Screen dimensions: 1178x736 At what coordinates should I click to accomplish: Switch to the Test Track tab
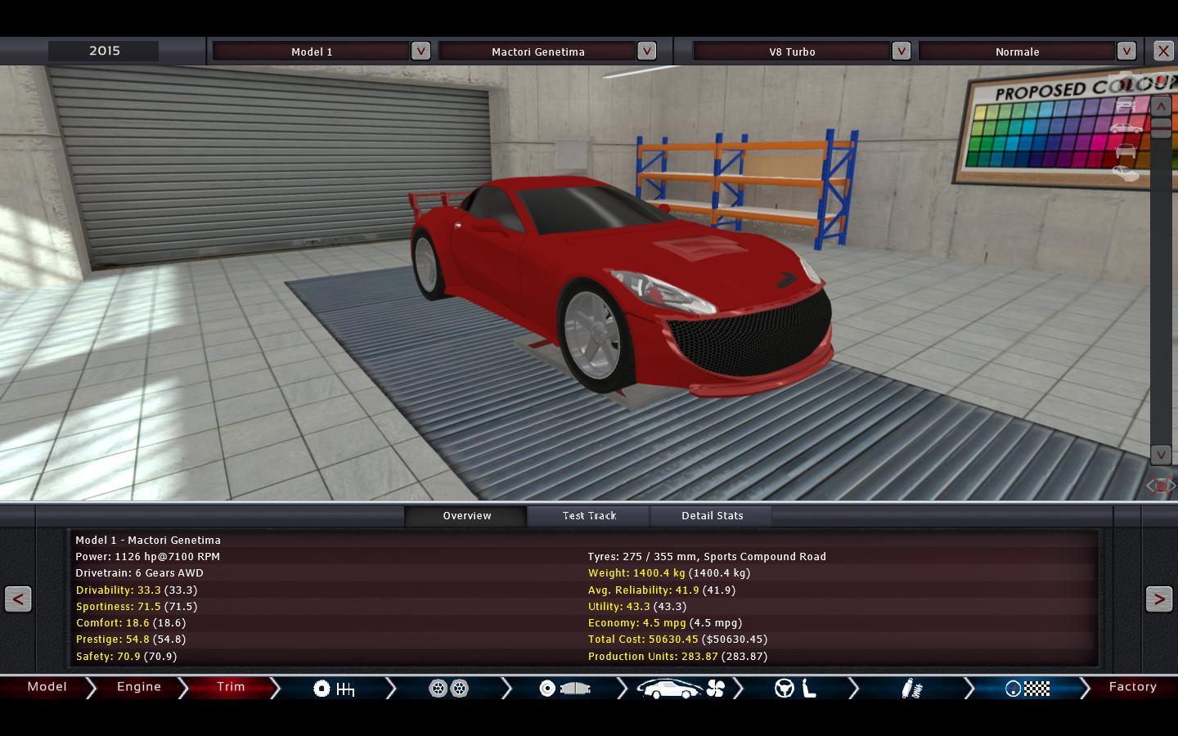[x=589, y=516]
